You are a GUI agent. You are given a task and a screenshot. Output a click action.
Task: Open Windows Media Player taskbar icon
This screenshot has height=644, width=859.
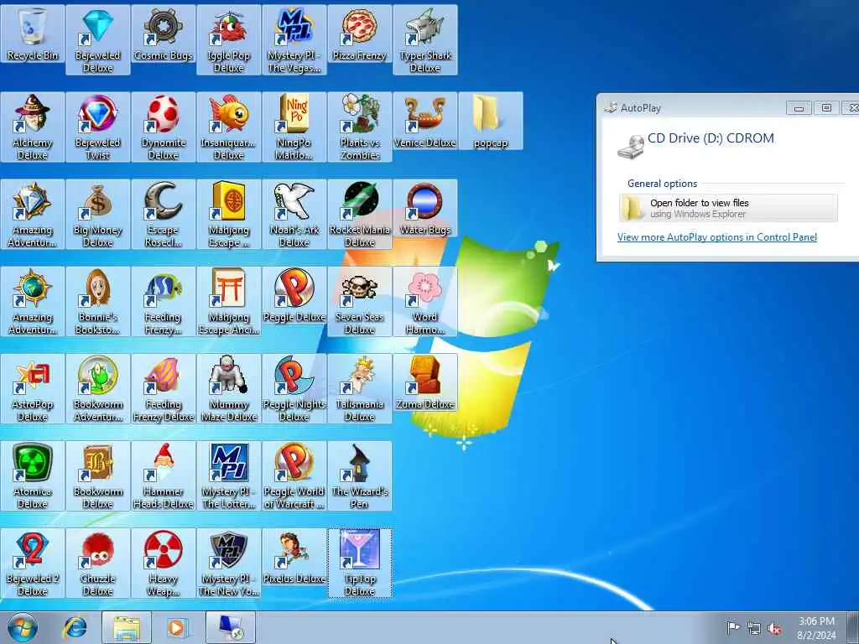pyautogui.click(x=177, y=627)
